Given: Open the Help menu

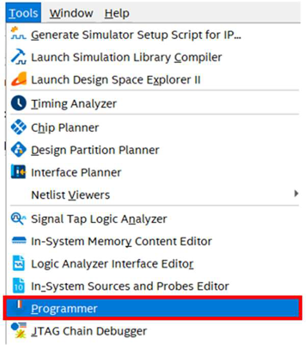Looking at the screenshot, I should (117, 13).
